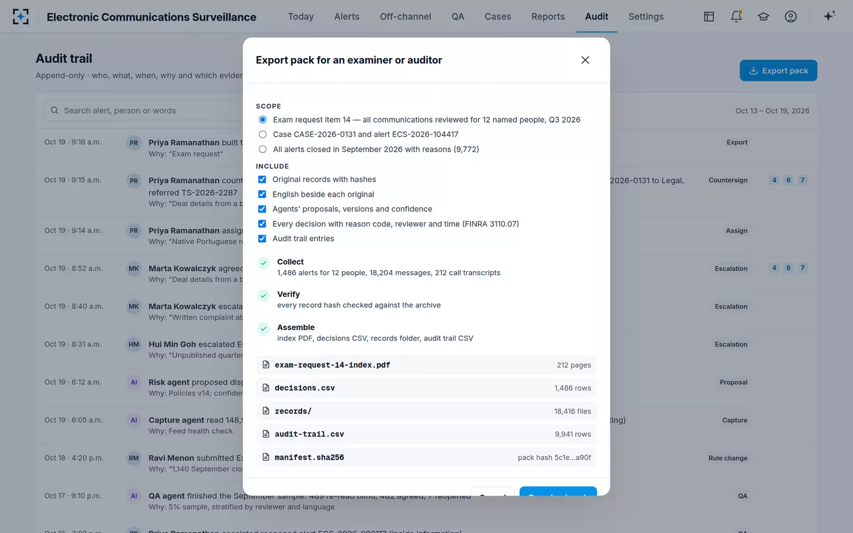
Task: Click the Verify step check icon
Action: tap(264, 296)
